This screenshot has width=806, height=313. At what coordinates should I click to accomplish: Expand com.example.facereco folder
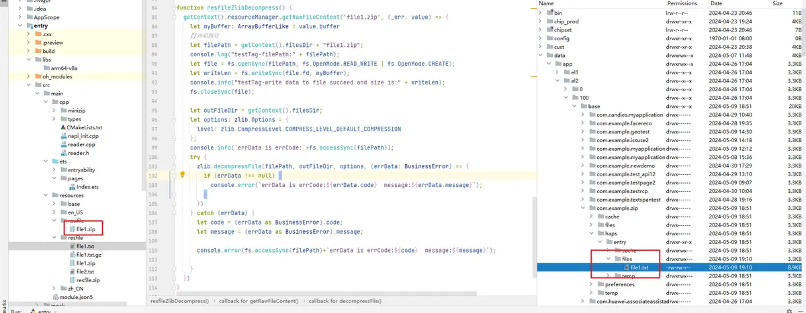(583, 123)
